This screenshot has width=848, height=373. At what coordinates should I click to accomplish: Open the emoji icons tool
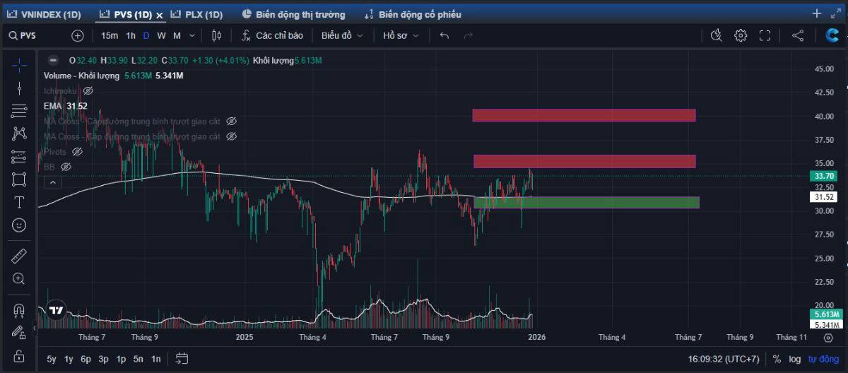[x=19, y=225]
